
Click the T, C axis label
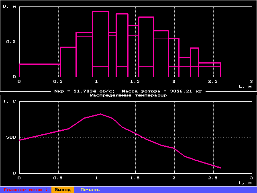[x=10, y=101]
